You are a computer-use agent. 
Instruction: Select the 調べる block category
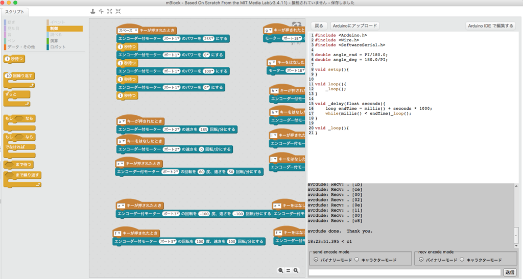click(x=56, y=35)
